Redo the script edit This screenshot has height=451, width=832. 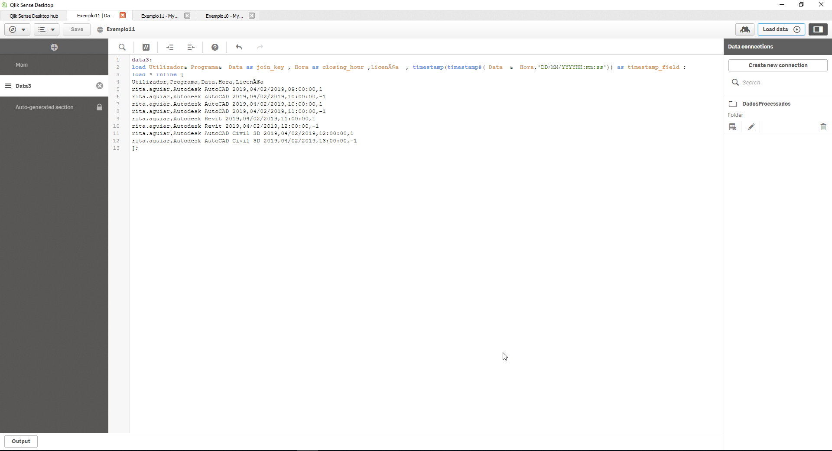260,47
